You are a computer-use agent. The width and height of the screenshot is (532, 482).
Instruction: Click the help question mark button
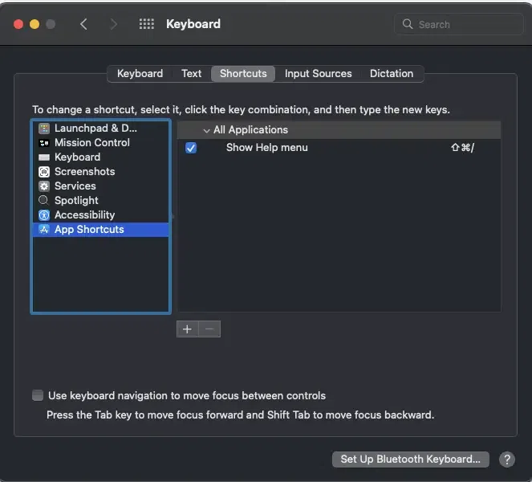click(x=506, y=460)
